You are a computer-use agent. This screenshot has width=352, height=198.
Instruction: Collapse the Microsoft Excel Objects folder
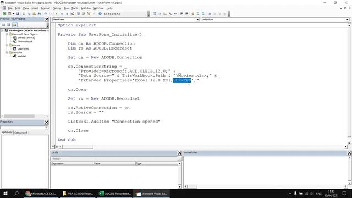(7, 34)
